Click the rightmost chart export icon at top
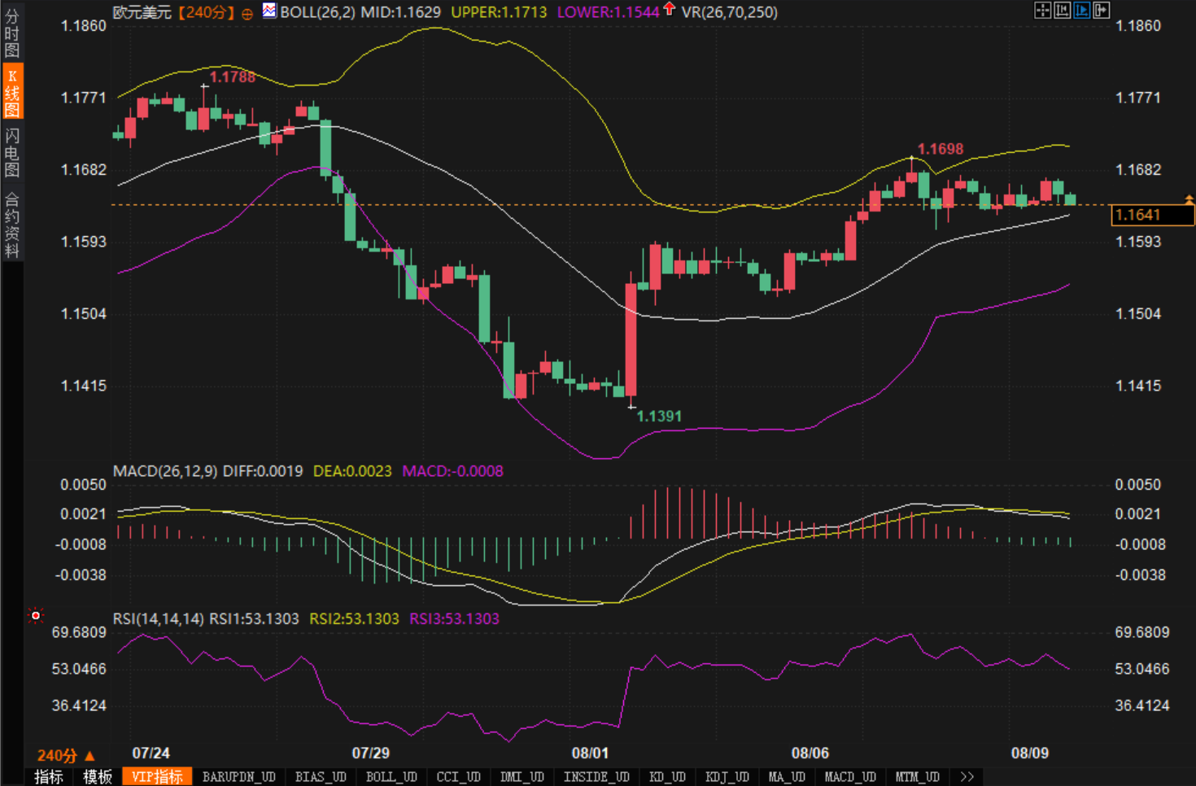1196x786 pixels. (1101, 10)
